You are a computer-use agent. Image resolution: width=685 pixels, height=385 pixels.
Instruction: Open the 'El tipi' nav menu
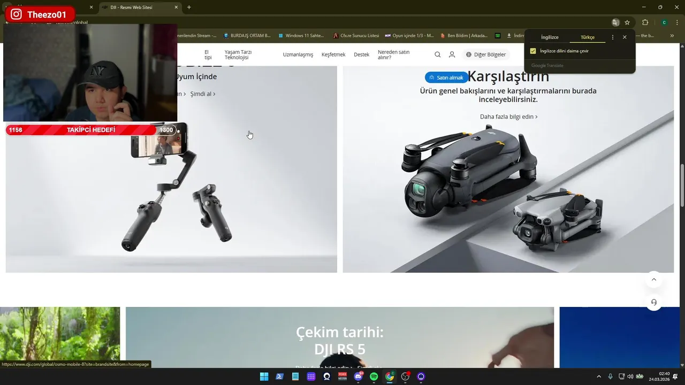(208, 55)
